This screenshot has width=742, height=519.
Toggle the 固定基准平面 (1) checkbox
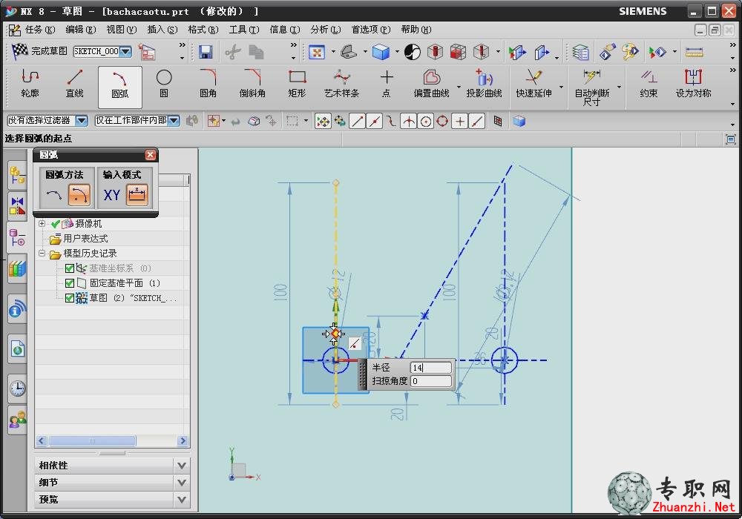(x=69, y=283)
